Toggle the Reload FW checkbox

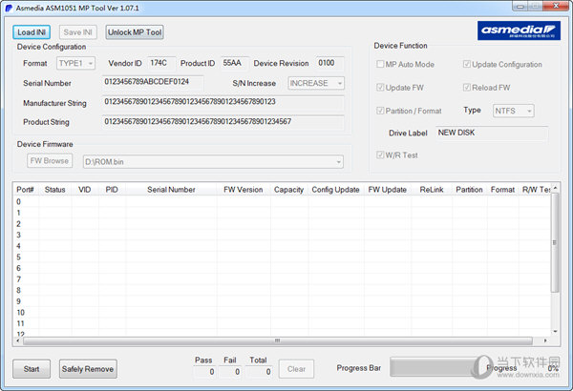point(467,87)
